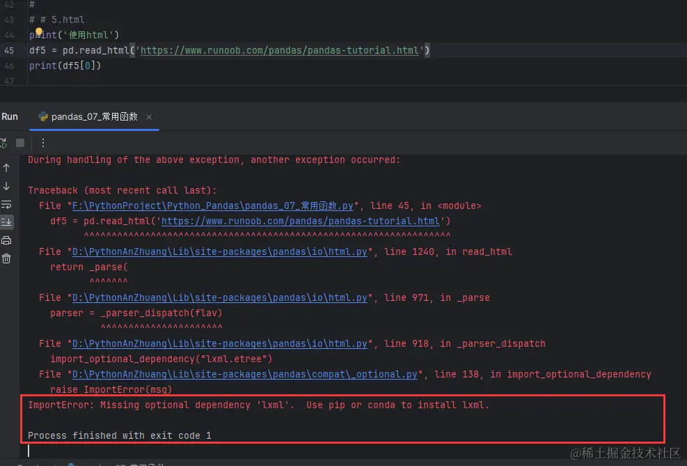This screenshot has height=466, width=687.
Task: Open runoob URL in editor line 45
Action: (x=280, y=50)
